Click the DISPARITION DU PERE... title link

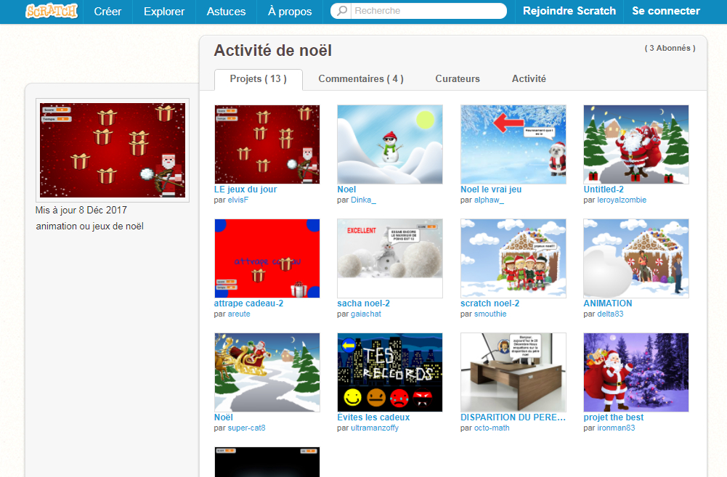click(513, 417)
